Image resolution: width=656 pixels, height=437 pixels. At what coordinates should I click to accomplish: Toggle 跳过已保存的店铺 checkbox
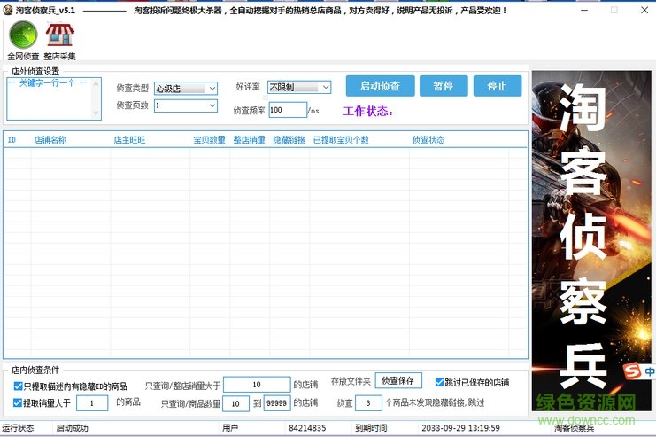[439, 382]
